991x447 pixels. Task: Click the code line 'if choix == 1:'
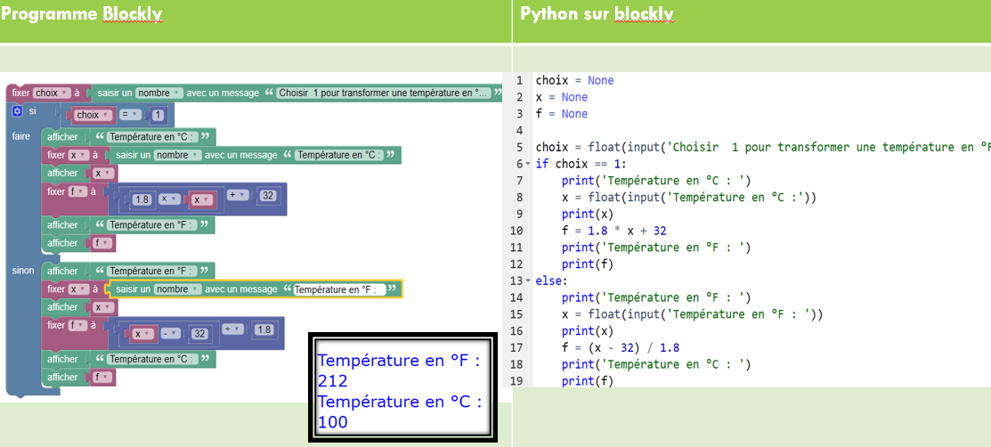pyautogui.click(x=581, y=164)
